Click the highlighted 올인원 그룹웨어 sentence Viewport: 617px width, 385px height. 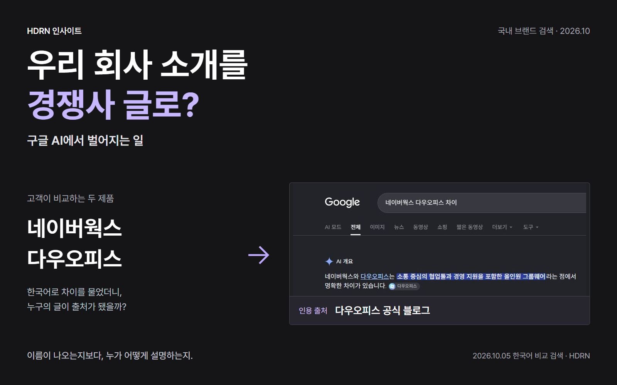click(471, 276)
